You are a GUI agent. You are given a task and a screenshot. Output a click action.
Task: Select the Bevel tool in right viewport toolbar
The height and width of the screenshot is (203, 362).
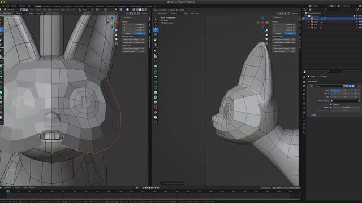click(156, 77)
